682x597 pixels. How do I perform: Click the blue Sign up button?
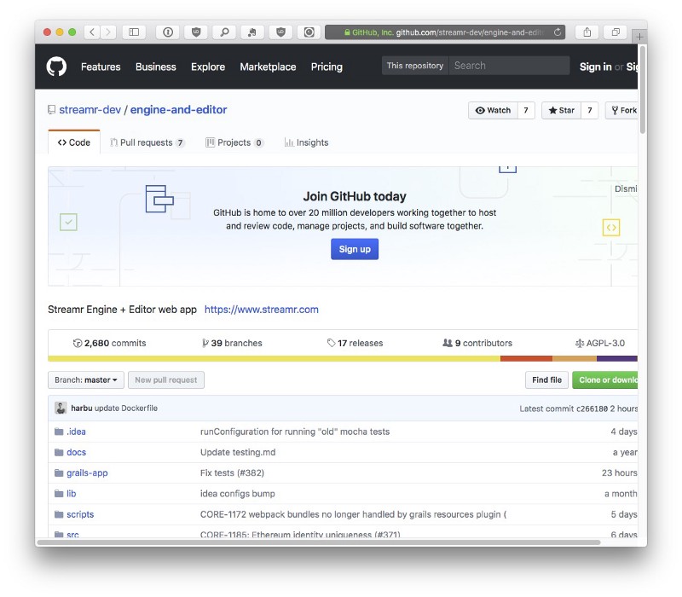(355, 249)
